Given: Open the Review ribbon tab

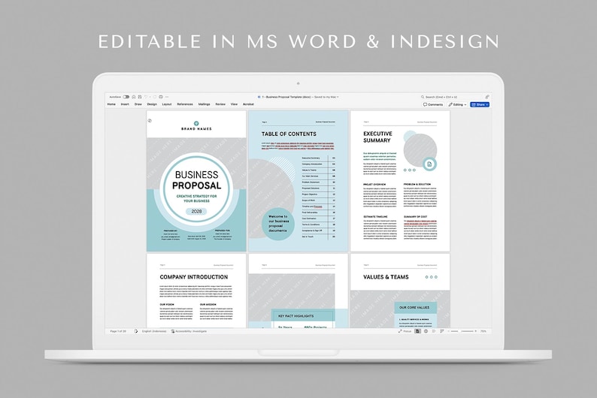Looking at the screenshot, I should (220, 104).
